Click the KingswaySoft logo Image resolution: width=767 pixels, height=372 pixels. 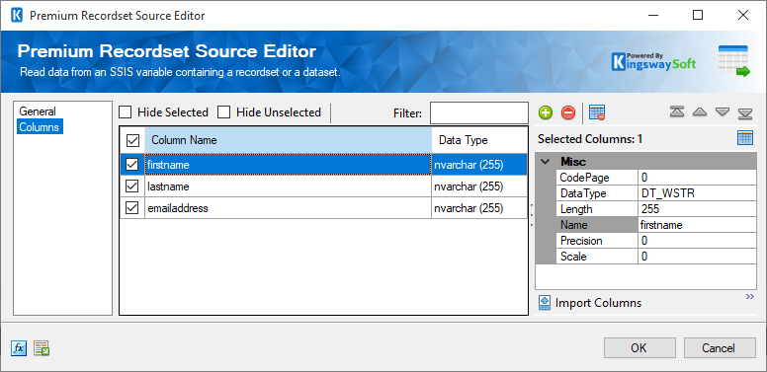[654, 61]
